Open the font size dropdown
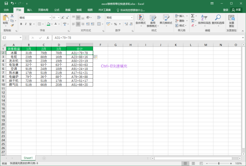This screenshot has height=166, width=246. pos(59,18)
